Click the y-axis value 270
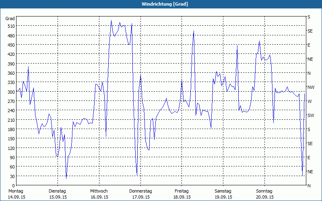The width and height of the screenshot is (322, 201). tap(12, 101)
